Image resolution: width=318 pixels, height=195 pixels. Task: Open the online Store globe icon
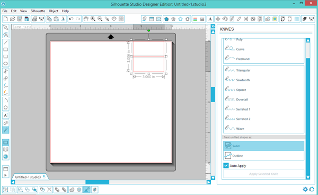[x=6, y=157]
